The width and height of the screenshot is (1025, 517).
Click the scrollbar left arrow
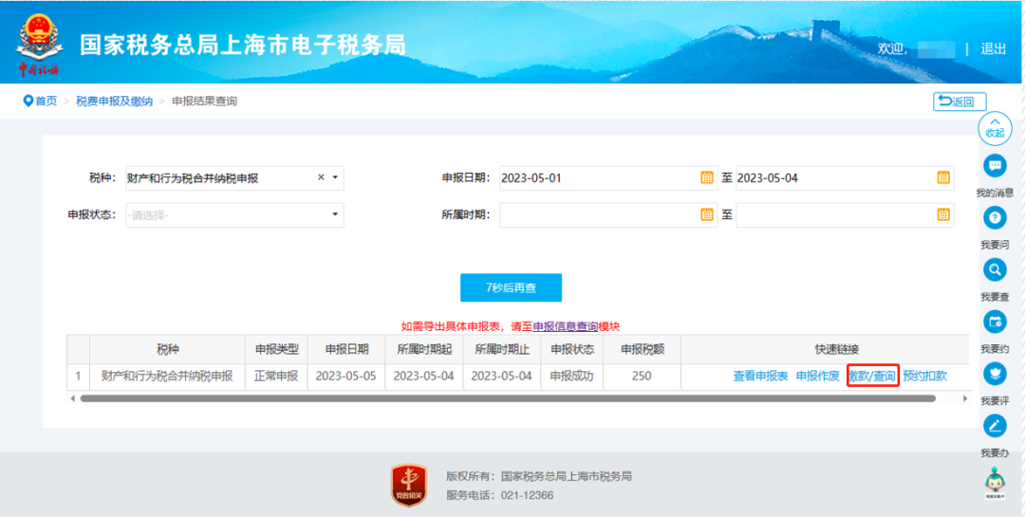72,398
